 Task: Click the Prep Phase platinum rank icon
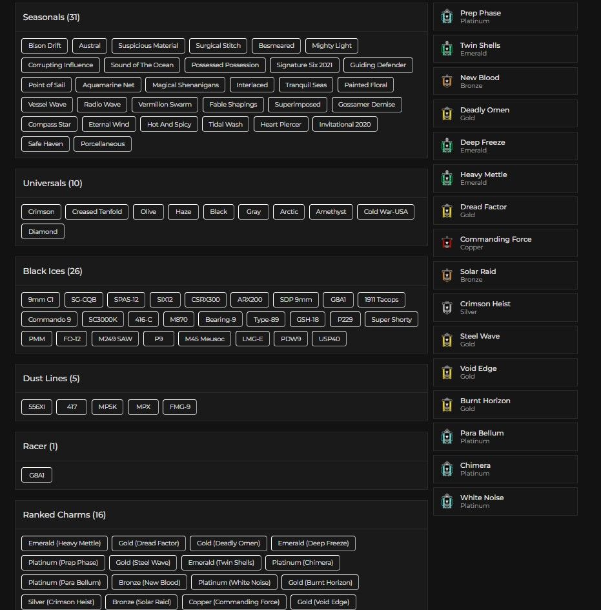[447, 17]
